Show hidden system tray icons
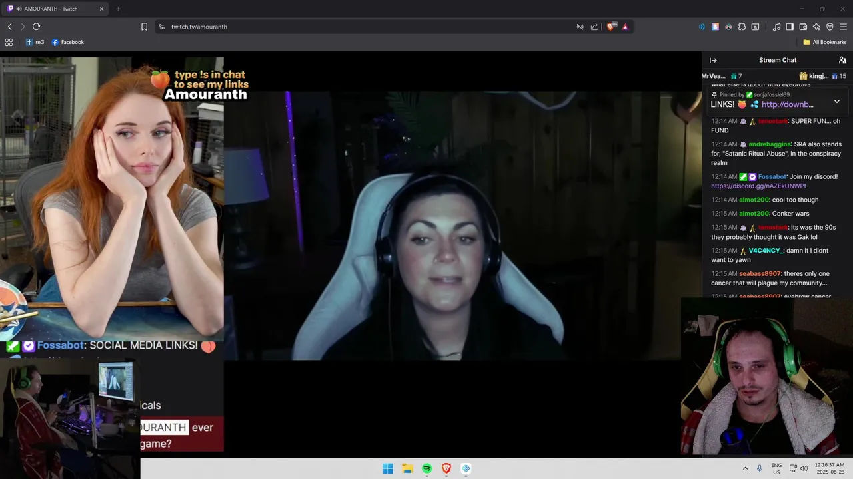Viewport: 853px width, 479px height. pos(745,468)
